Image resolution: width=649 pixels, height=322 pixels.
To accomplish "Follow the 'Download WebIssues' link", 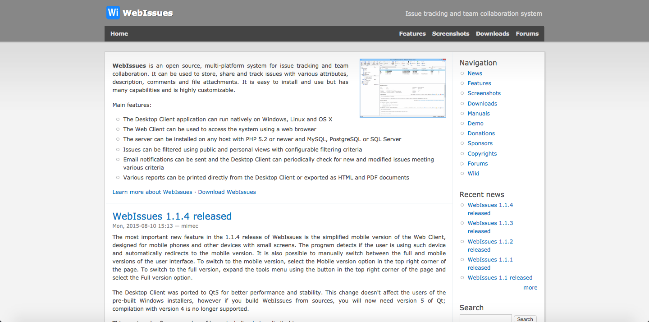I will coord(227,192).
